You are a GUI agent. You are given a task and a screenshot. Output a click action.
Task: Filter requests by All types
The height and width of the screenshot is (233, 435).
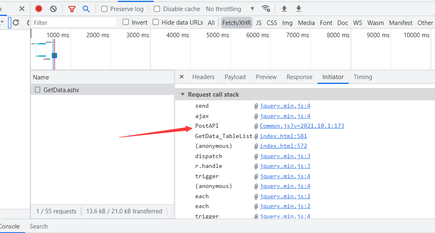point(211,23)
